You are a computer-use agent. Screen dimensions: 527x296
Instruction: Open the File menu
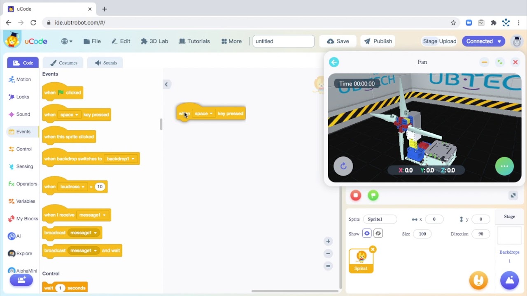[x=92, y=41]
